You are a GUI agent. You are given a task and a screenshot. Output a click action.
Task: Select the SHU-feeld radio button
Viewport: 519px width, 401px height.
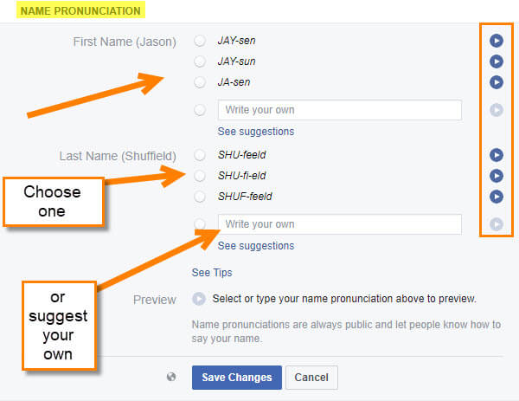pos(200,155)
